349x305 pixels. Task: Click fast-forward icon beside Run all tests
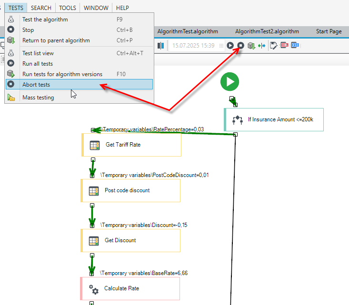coord(11,63)
